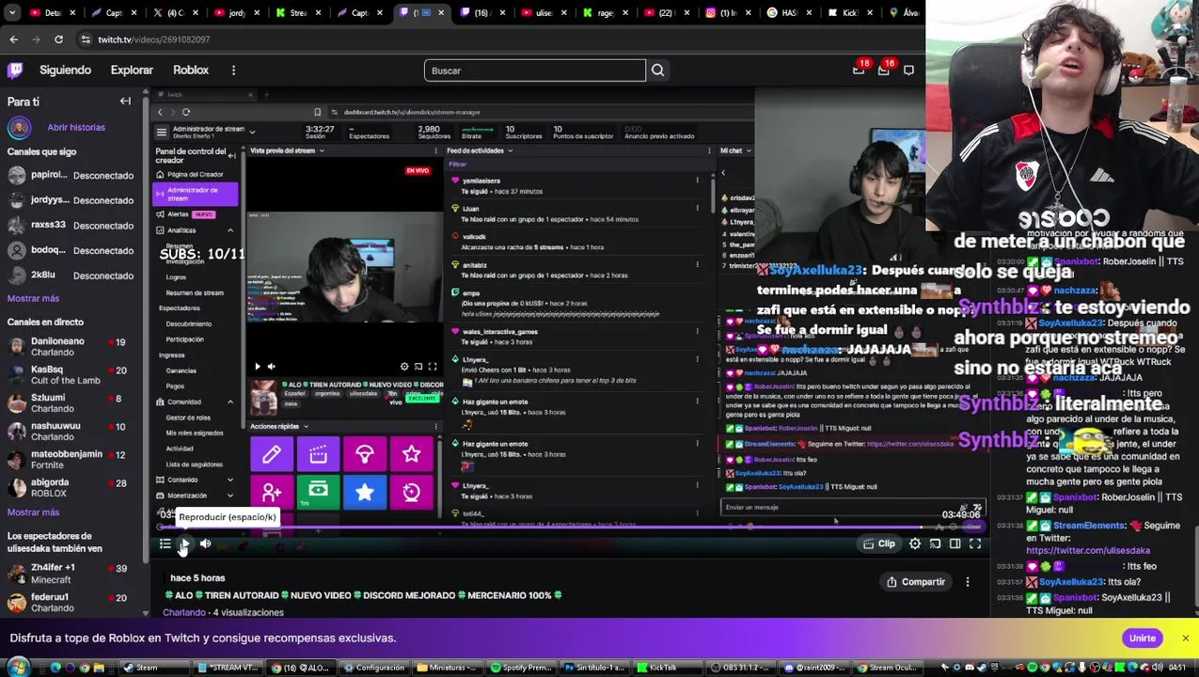The width and height of the screenshot is (1199, 677).
Task: Click the browser back arrow
Action: 13,39
